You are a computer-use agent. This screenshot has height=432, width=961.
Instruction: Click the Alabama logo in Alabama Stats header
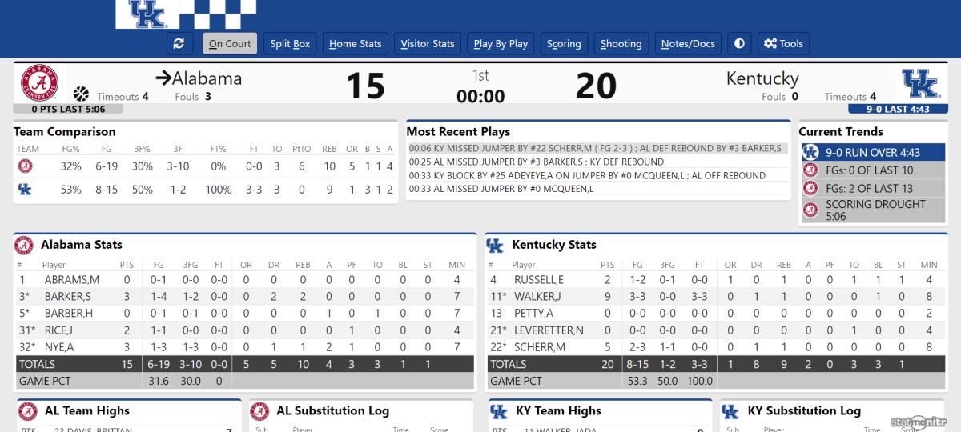pyautogui.click(x=23, y=245)
